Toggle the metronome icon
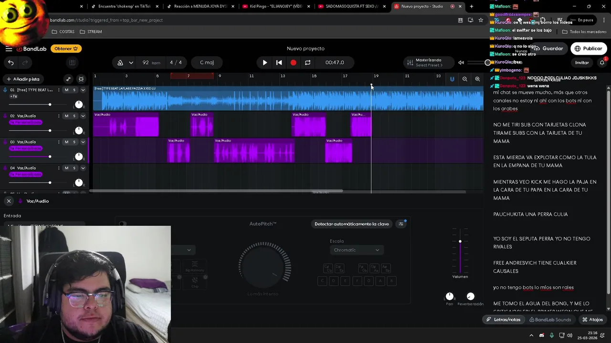 (x=120, y=62)
